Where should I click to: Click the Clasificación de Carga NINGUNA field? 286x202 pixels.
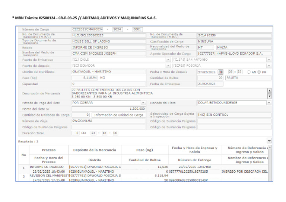tap(234, 41)
